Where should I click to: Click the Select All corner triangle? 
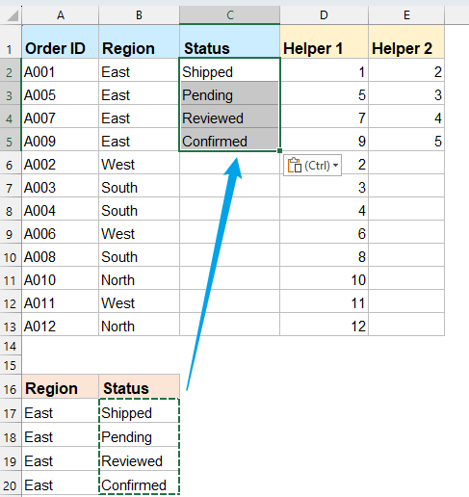click(13, 15)
